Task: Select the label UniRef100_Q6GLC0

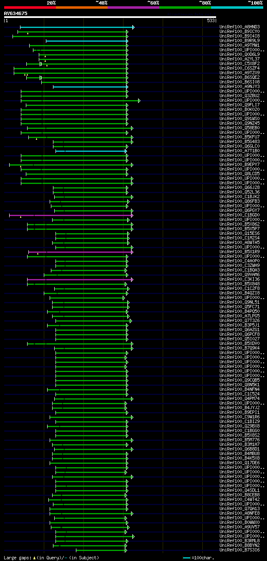Action: tap(239, 146)
